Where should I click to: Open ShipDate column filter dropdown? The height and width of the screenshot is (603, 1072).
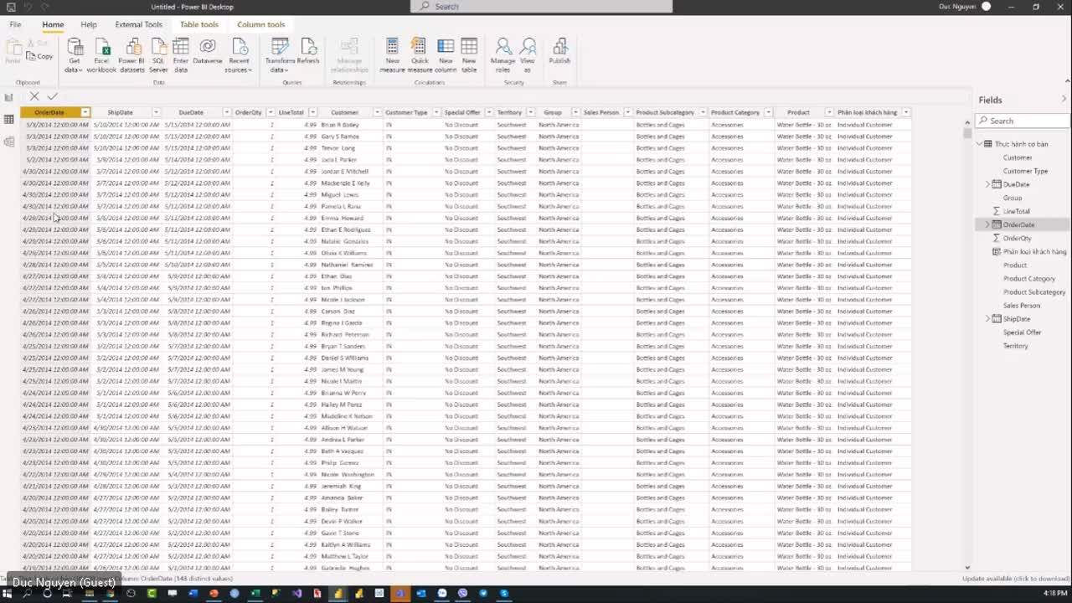(x=156, y=112)
